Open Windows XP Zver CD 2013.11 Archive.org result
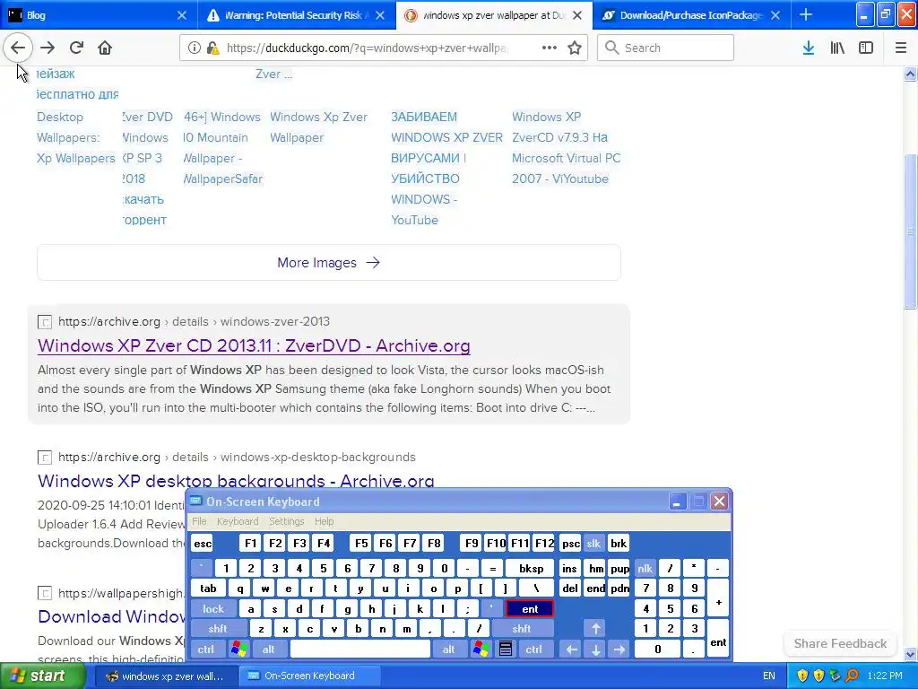Screen dimensions: 918x689 click(254, 345)
